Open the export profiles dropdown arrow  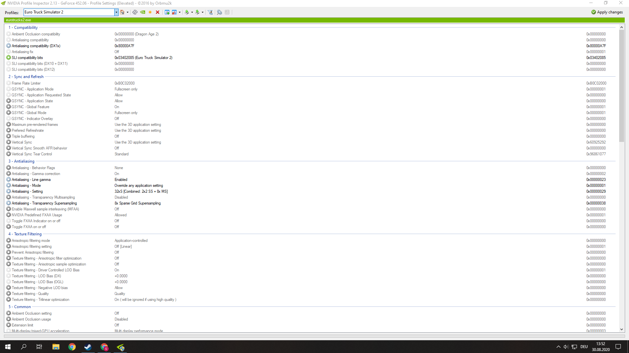pyautogui.click(x=192, y=12)
